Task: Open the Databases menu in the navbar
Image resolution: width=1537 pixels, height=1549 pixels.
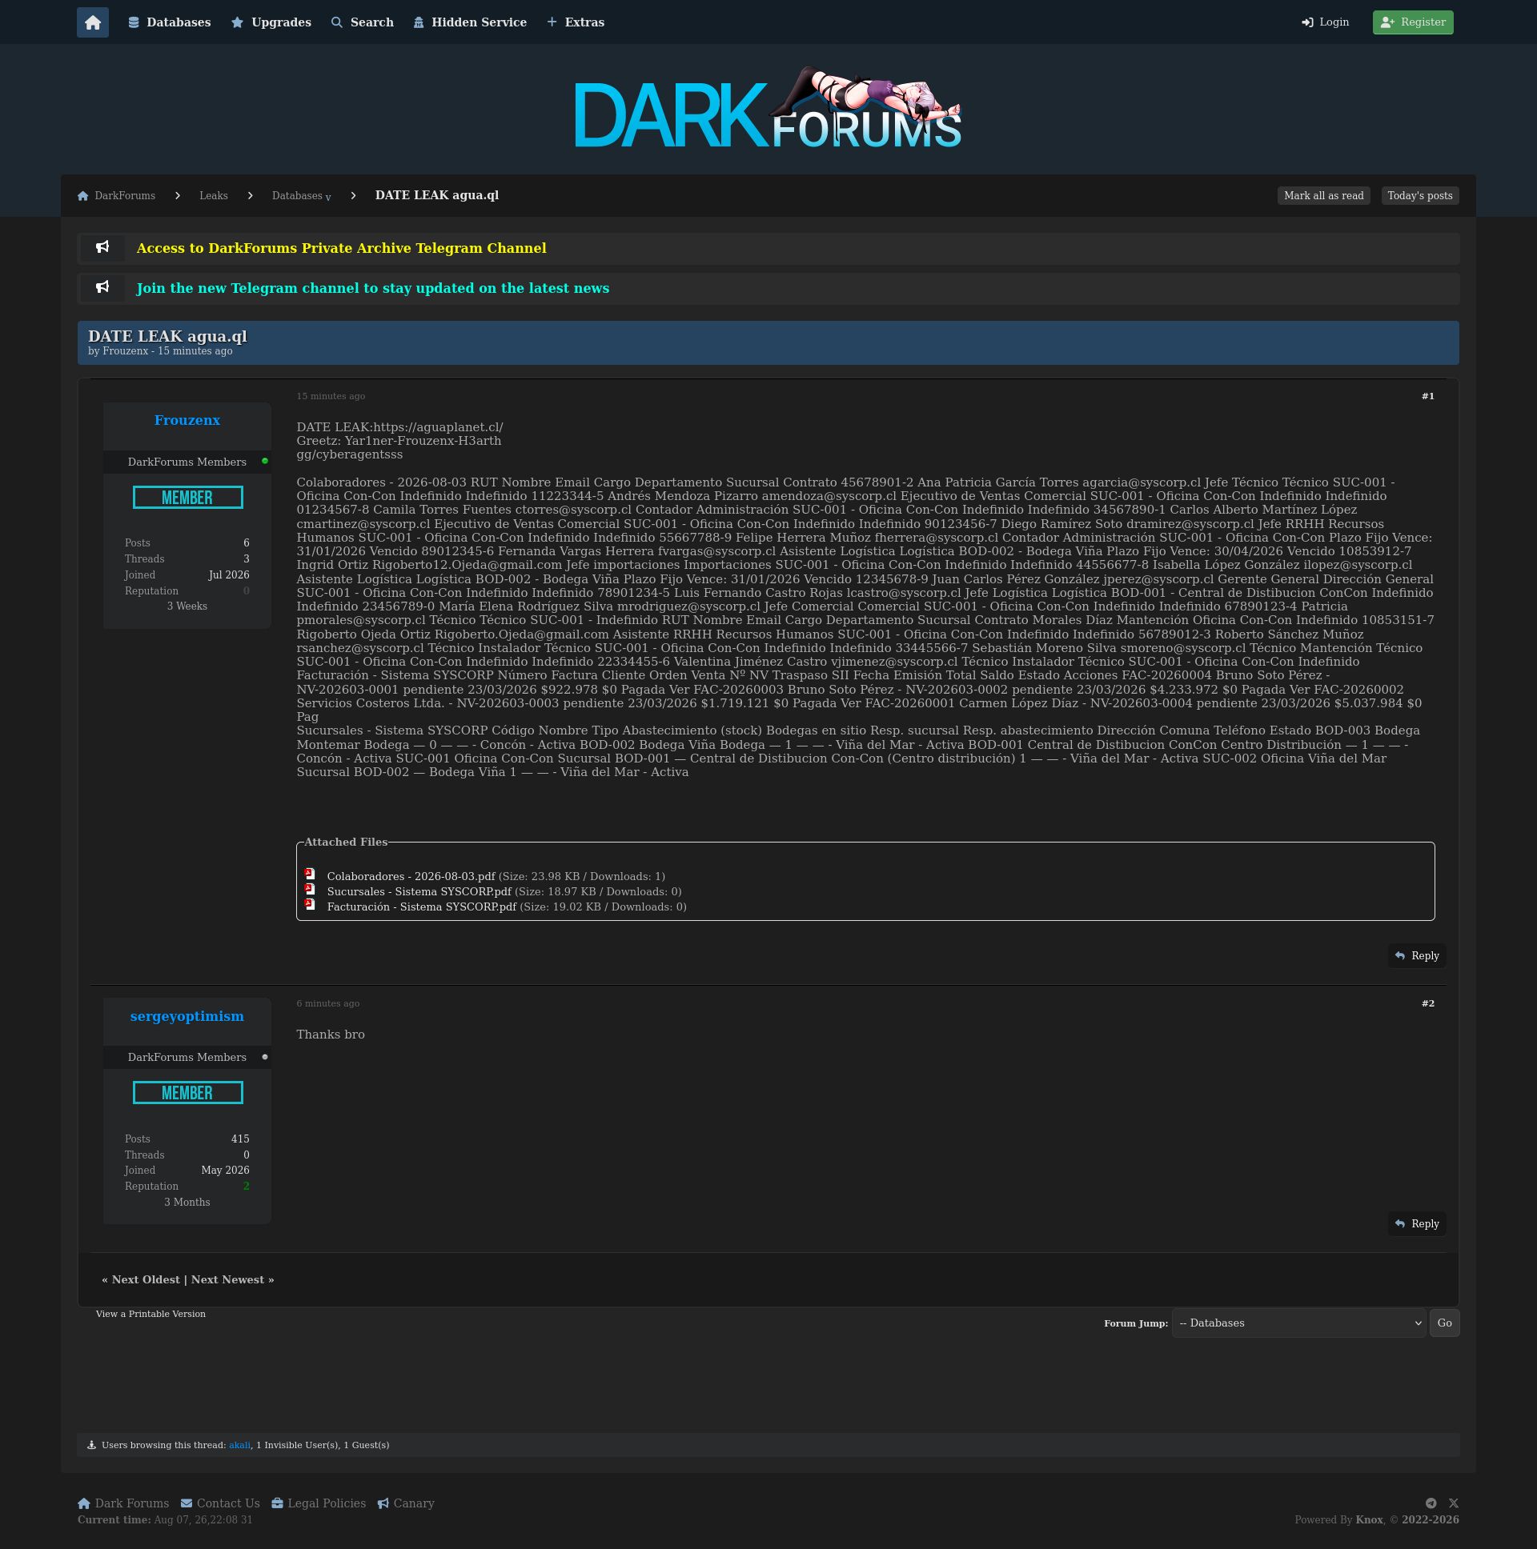Action: [169, 22]
